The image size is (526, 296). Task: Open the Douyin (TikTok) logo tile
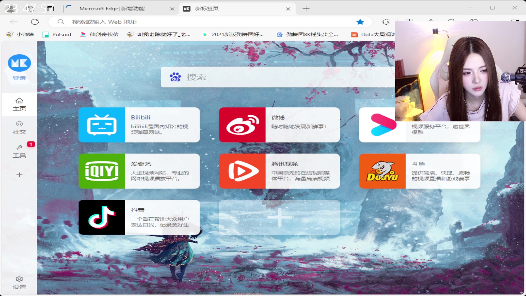102,217
